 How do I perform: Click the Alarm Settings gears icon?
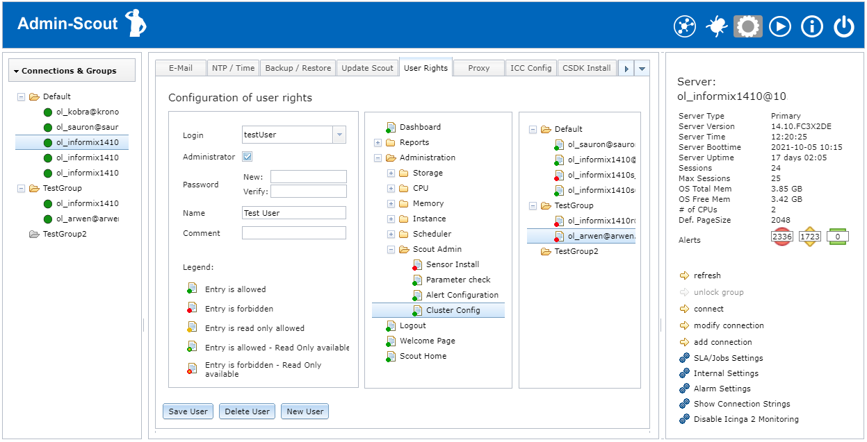(684, 389)
